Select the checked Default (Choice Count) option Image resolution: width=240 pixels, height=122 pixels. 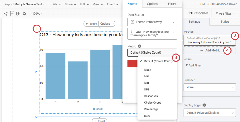click(x=158, y=61)
